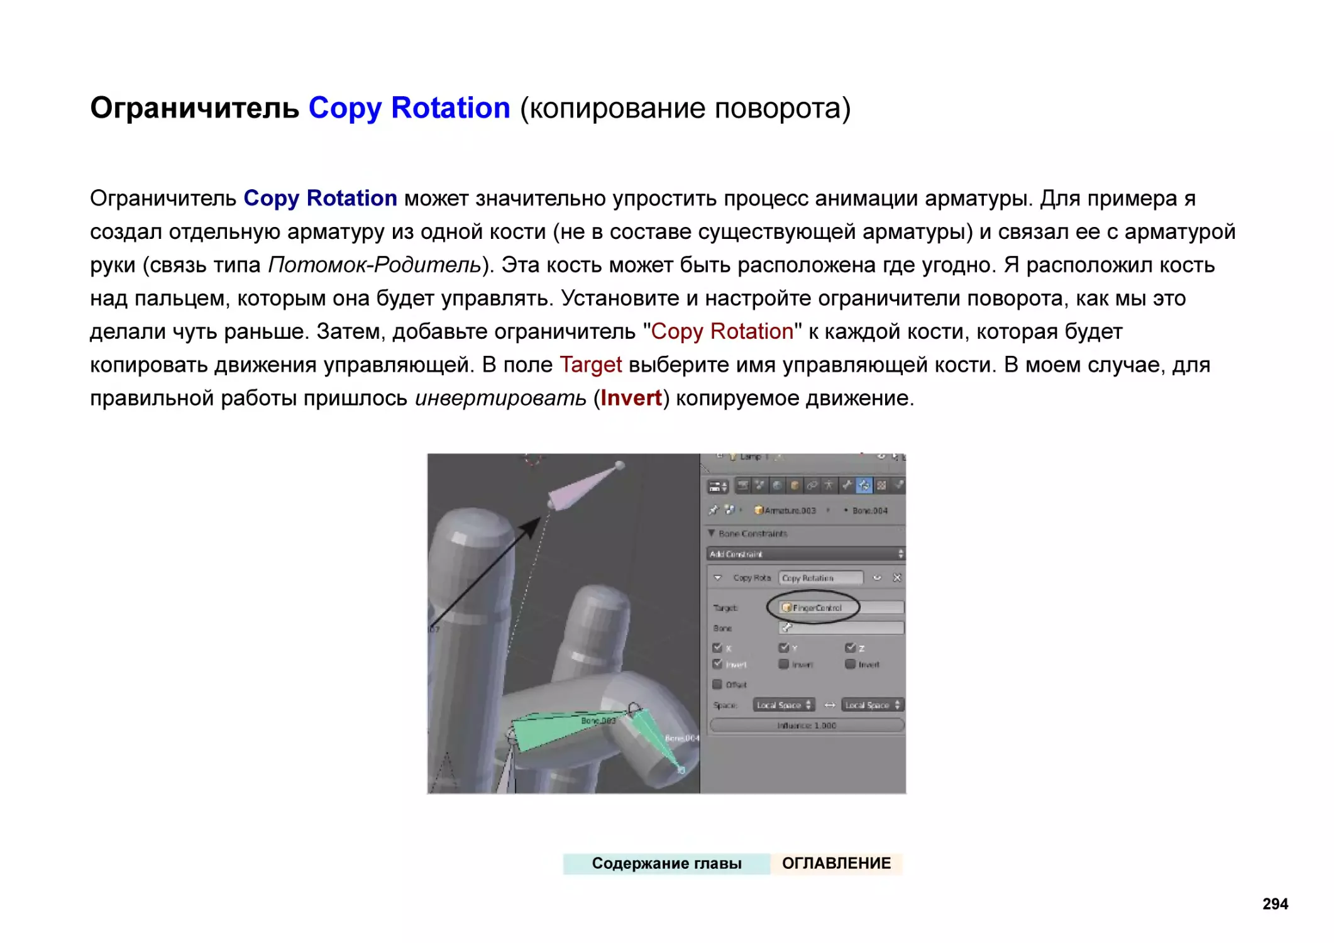The width and height of the screenshot is (1334, 943).
Task: Enable Invert under the Z axis
Action: point(850,664)
